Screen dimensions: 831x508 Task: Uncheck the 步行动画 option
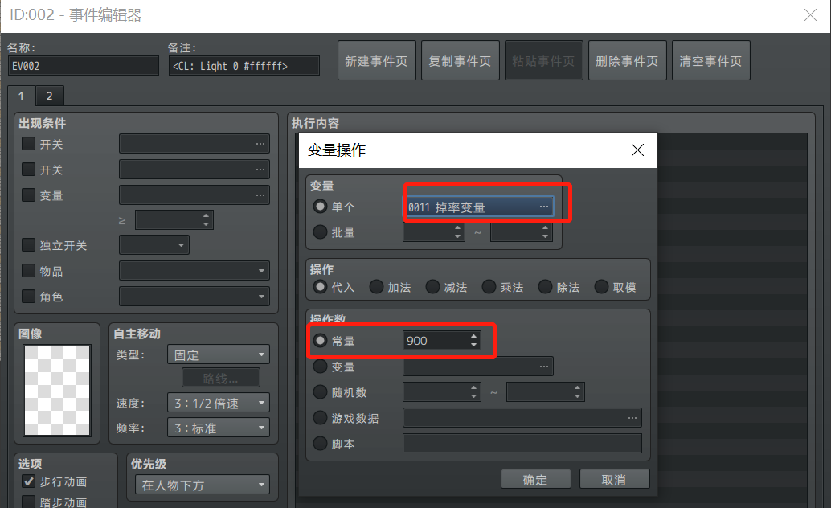point(28,481)
